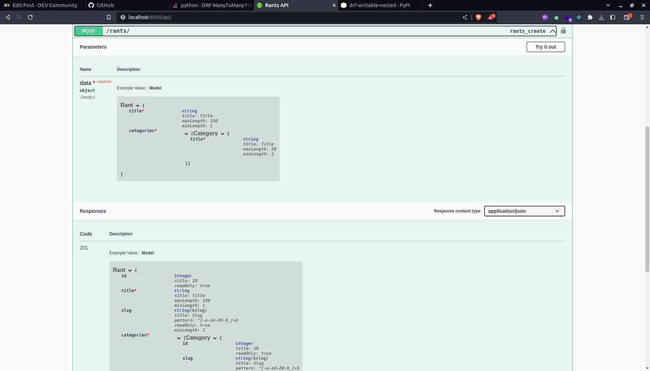The height and width of the screenshot is (371, 650).
Task: Open Brave Shields in the toolbar
Action: point(478,17)
